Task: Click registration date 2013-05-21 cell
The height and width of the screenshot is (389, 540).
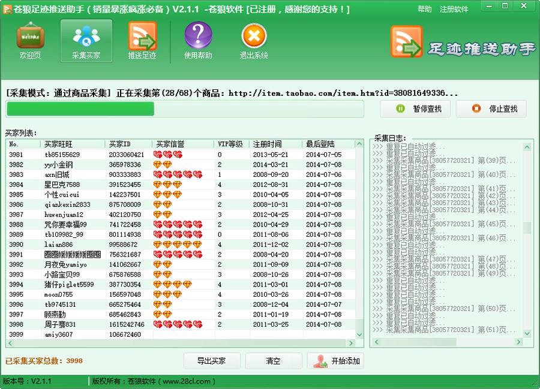Action: click(x=271, y=155)
